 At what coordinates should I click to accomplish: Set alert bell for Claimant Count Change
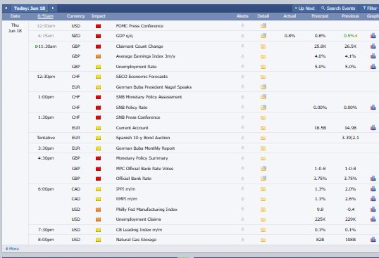pos(242,46)
